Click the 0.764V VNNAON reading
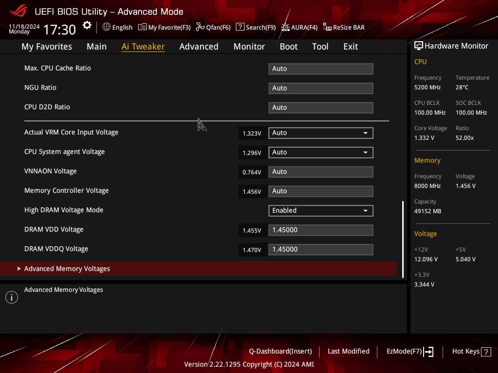The width and height of the screenshot is (498, 373). pos(252,172)
